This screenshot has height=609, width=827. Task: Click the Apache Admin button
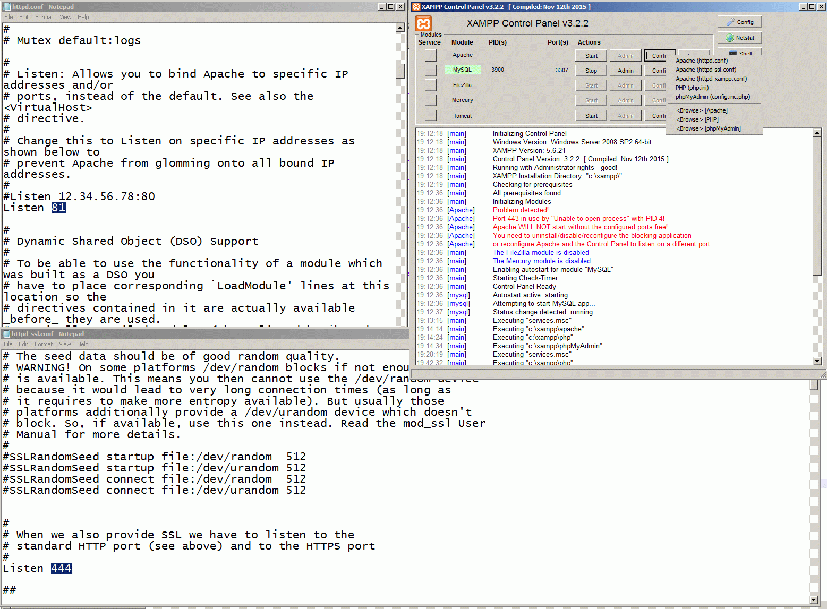tap(626, 56)
